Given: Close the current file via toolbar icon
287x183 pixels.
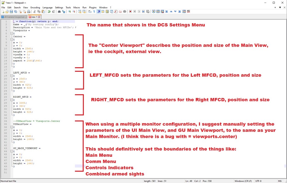Looking at the screenshot, I should [x=20, y=11].
